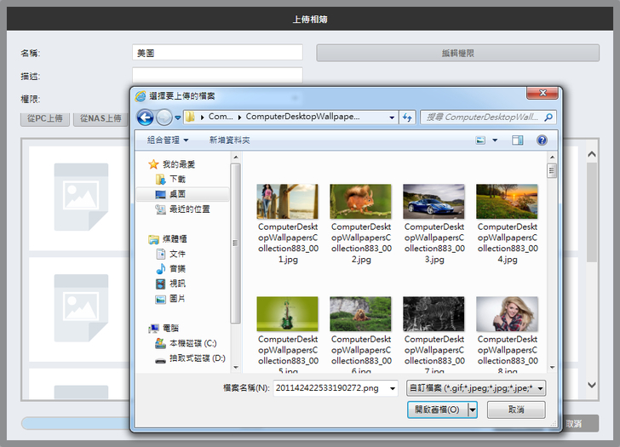This screenshot has width=620, height=447.
Task: Click the upload album list scroll-up chevron
Action: click(x=592, y=154)
